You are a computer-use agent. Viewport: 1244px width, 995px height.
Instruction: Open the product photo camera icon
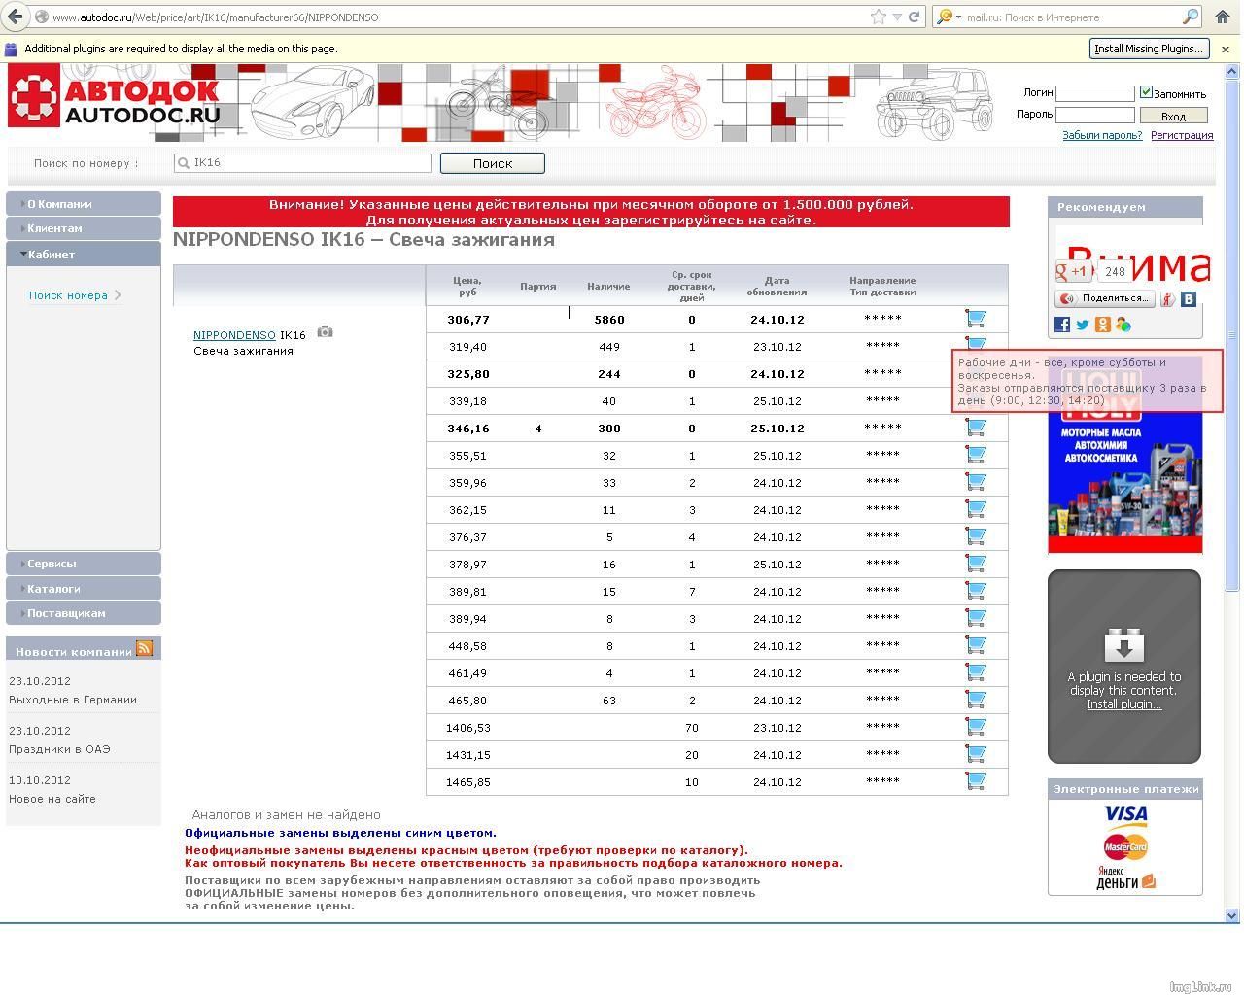click(325, 332)
